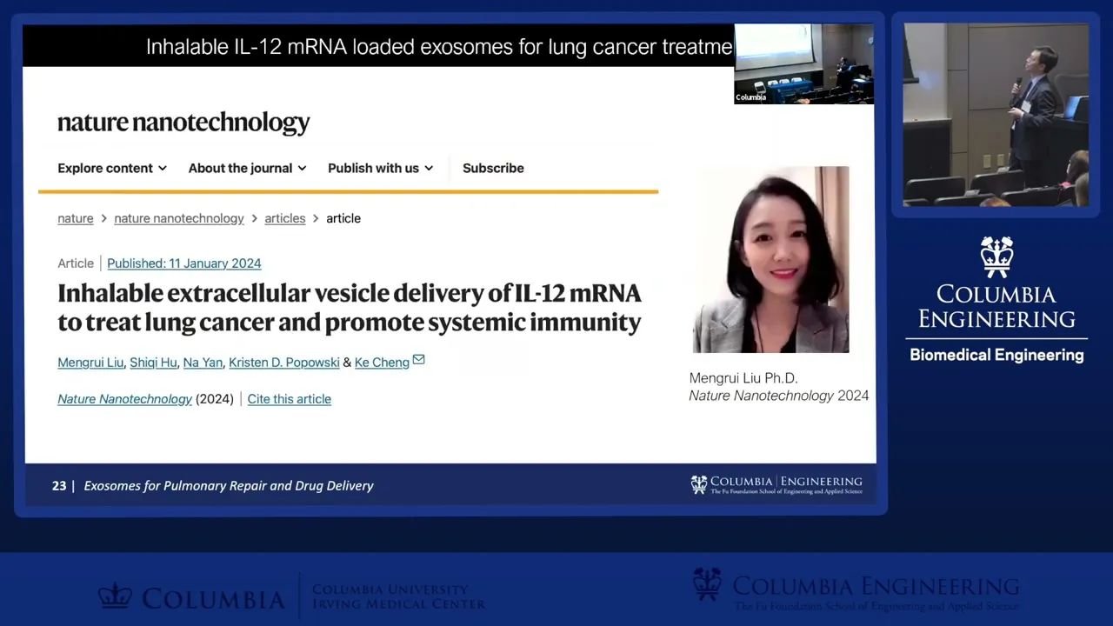Click slide footer text Exosomes for Pulmonary Repair
Viewport: 1113px width, 626px height.
(229, 486)
